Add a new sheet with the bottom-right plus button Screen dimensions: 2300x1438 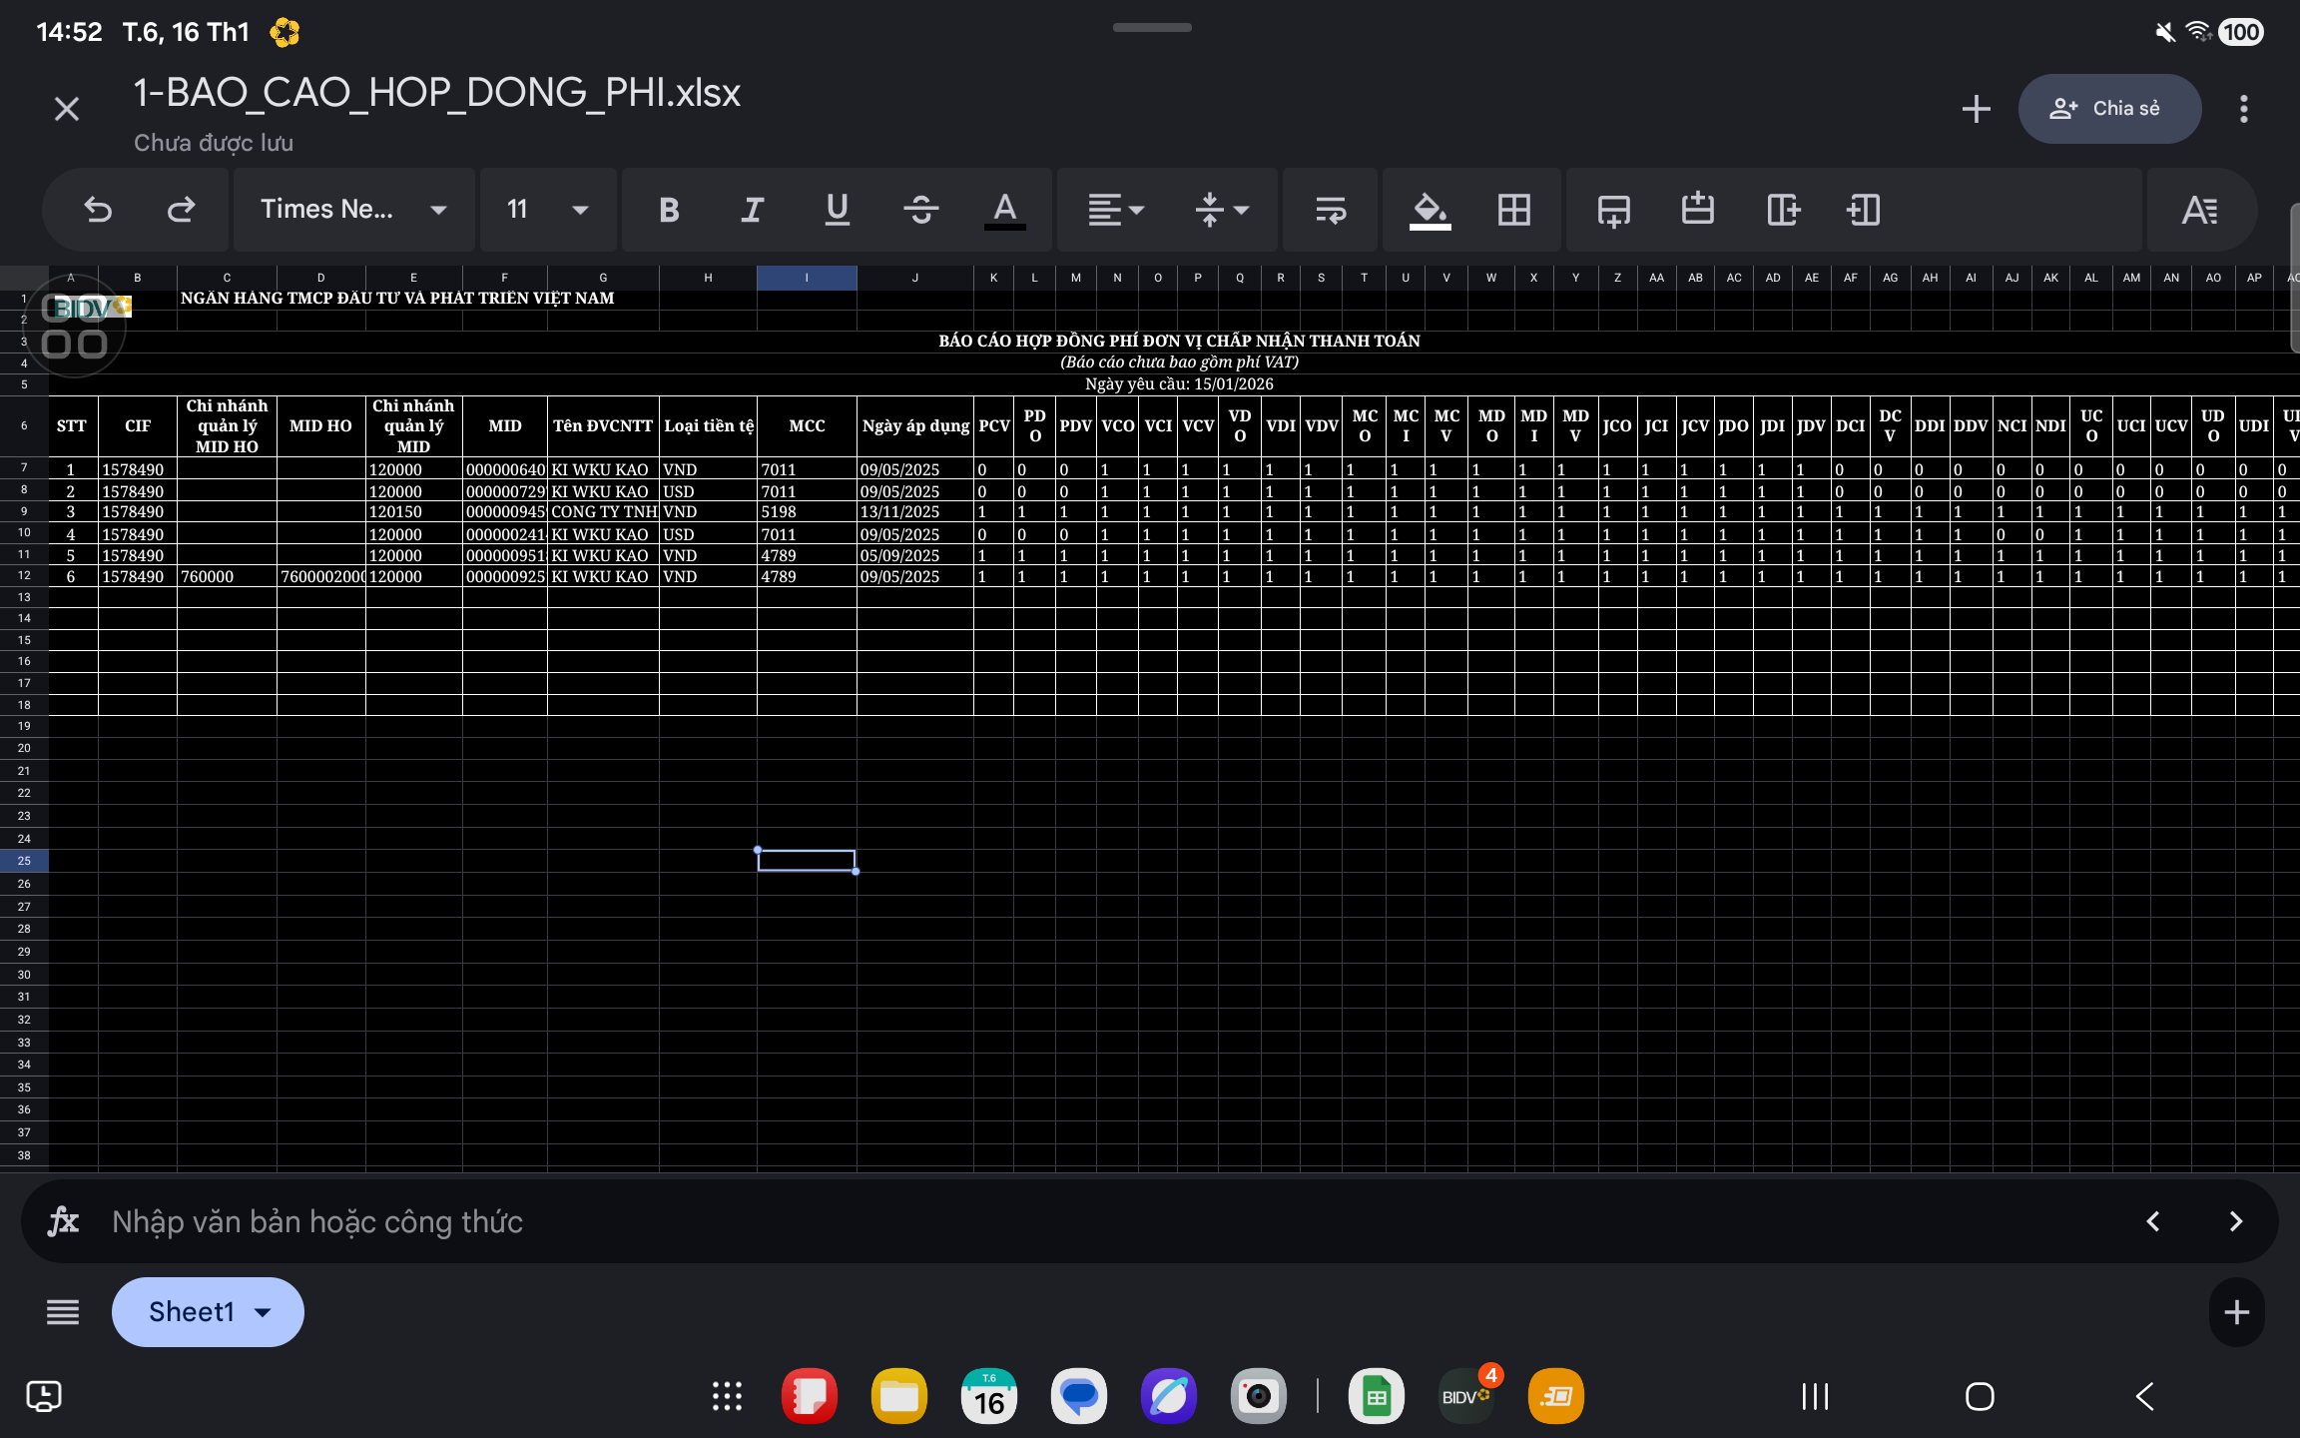pos(2236,1312)
